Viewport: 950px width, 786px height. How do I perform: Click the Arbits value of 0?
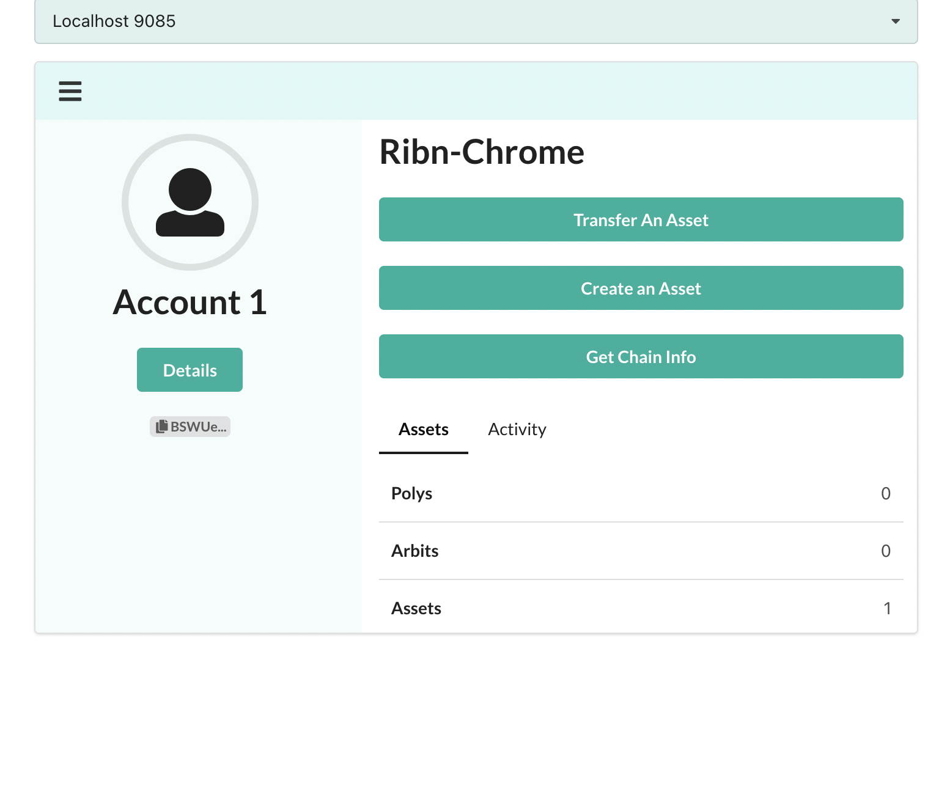coord(885,551)
